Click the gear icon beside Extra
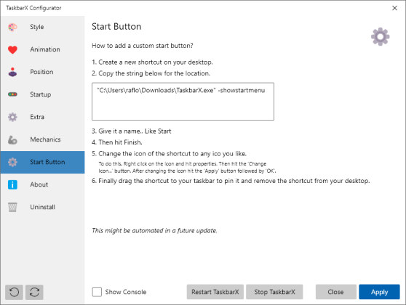 pos(12,117)
